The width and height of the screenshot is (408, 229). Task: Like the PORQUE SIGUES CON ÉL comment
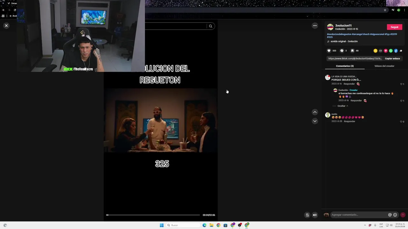click(401, 84)
